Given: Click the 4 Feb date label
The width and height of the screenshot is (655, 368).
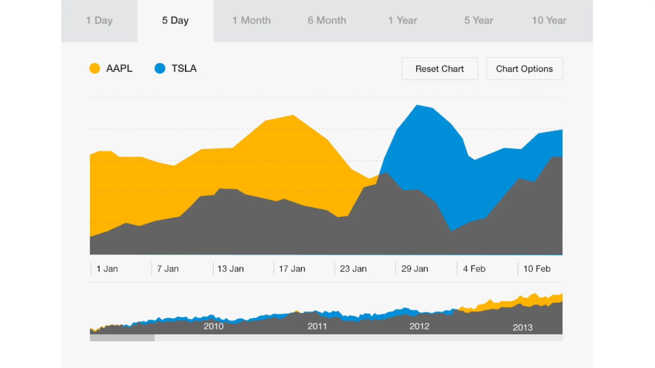Looking at the screenshot, I should [474, 269].
